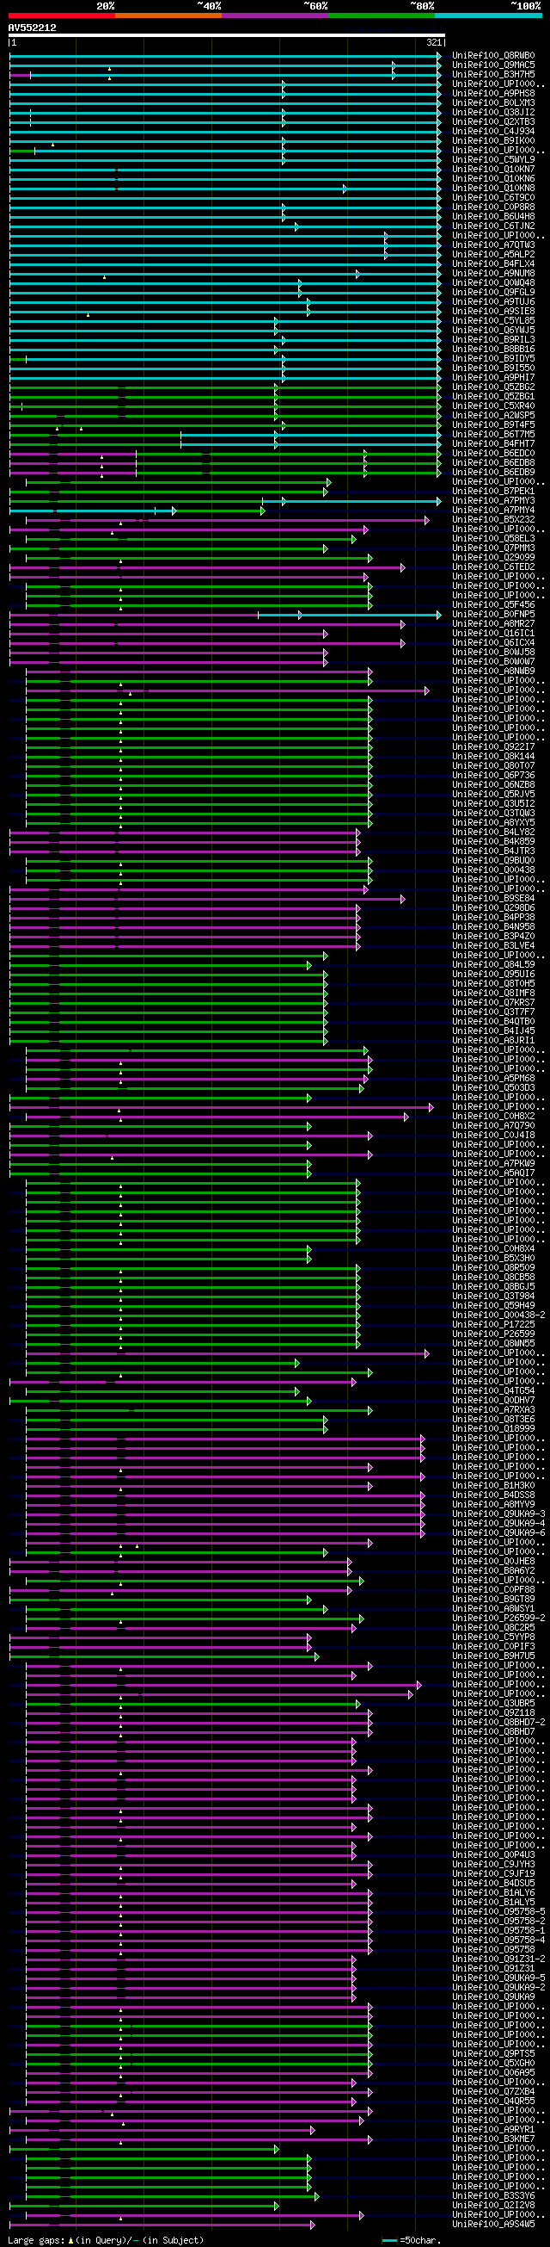Click the cyan ~100% identity legend bar
The image size is (550, 2247).
488,15
